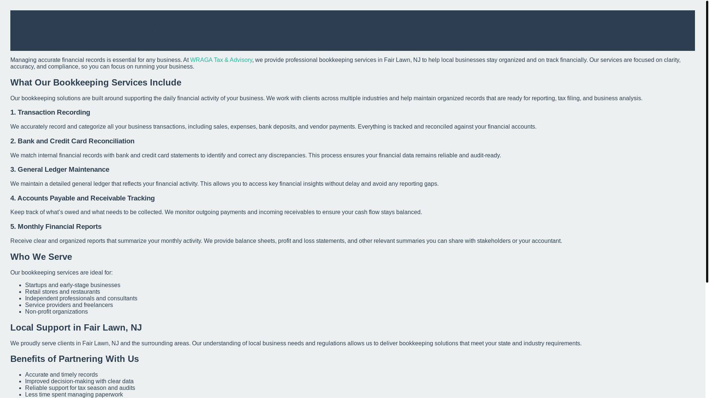This screenshot has width=709, height=398.
Task: Click the Bank and Credit Card Reconciliation heading
Action: click(72, 141)
